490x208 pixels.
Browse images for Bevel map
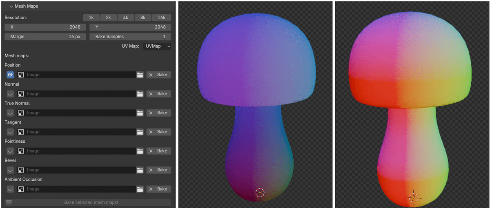click(20, 170)
